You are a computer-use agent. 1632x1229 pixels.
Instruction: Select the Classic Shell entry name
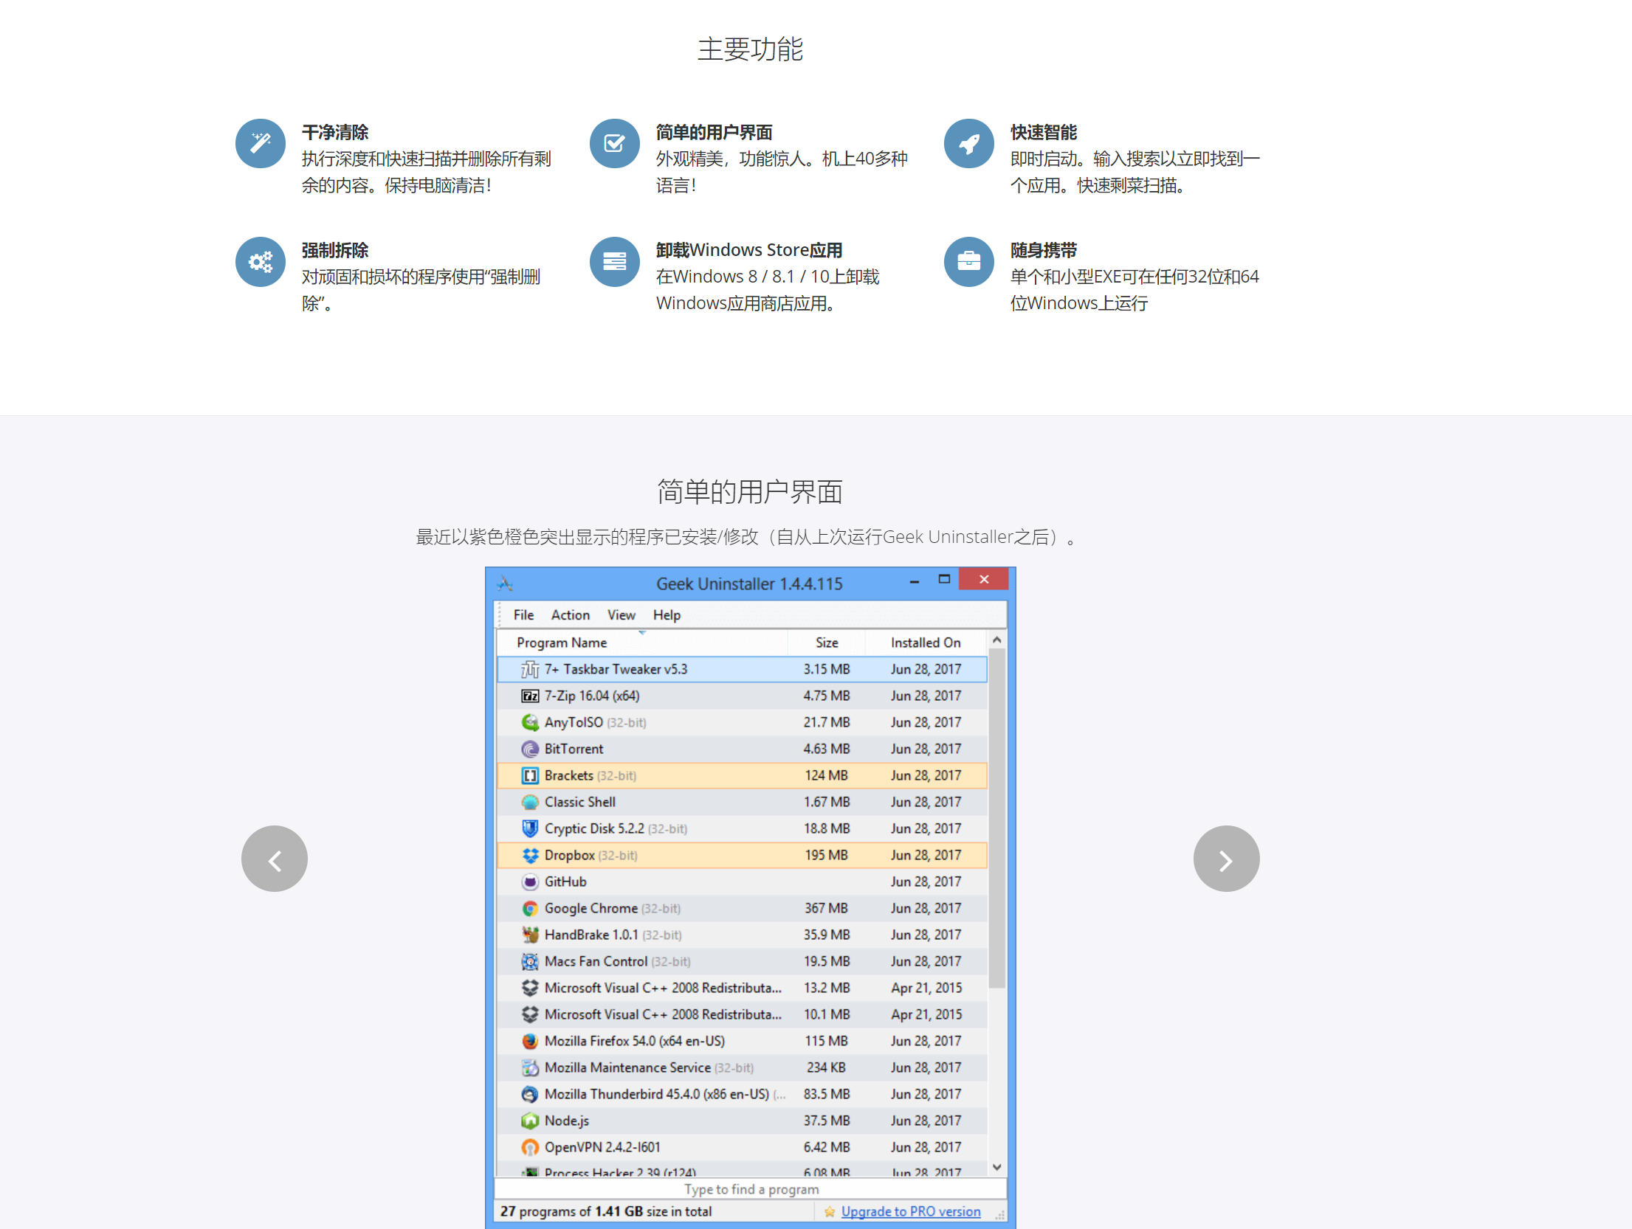[x=579, y=802]
